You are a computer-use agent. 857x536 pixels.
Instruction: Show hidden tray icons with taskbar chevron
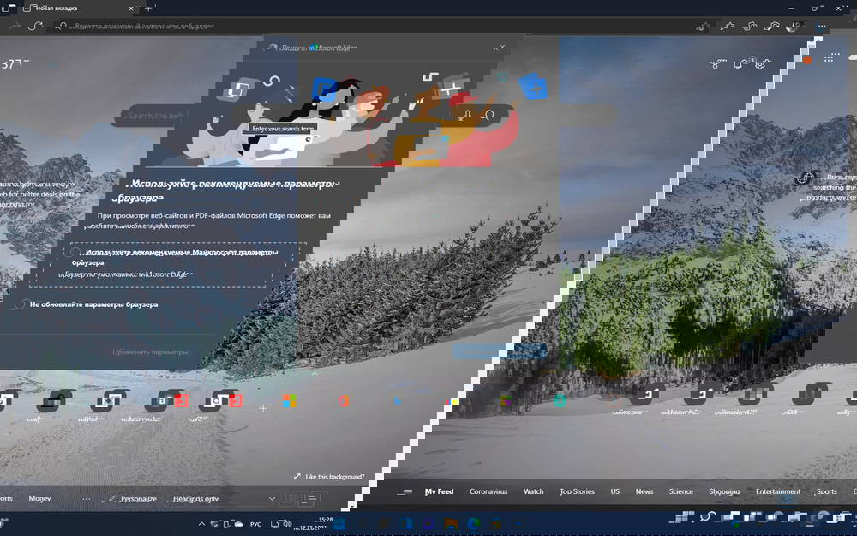[x=201, y=524]
